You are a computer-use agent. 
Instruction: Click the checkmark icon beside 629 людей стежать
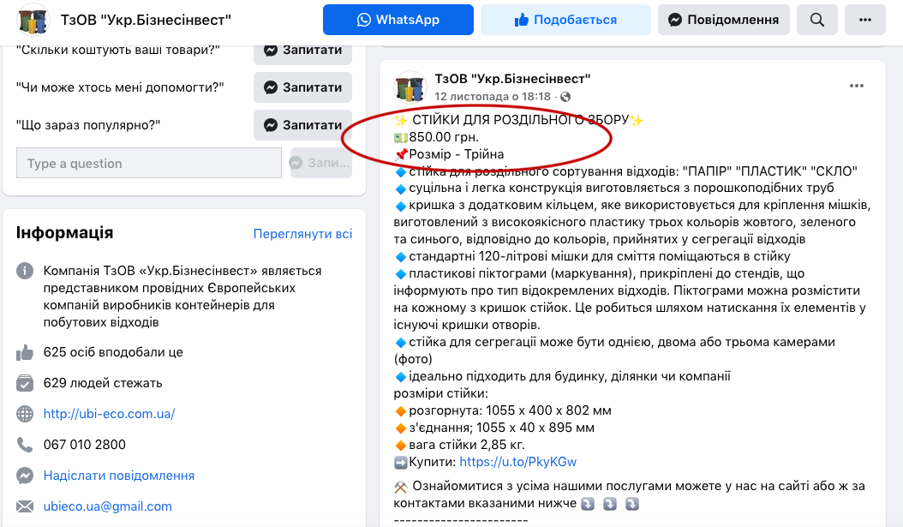click(25, 383)
